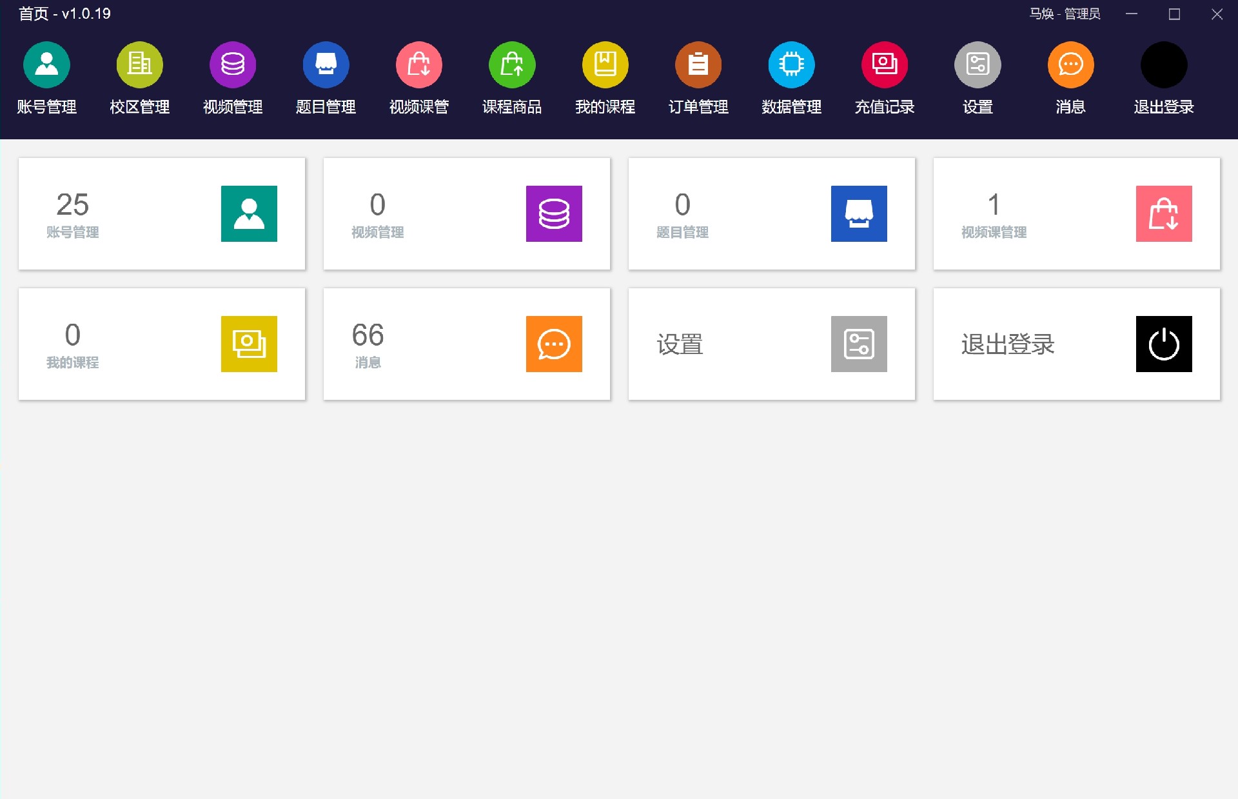Click the count 66 on 消息 card
The image size is (1238, 799).
[368, 335]
